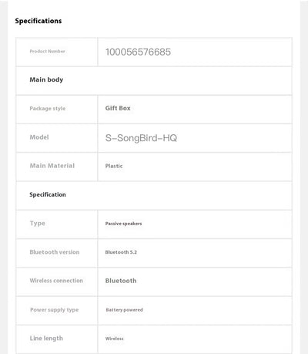
Task: Click the Bluetooth wireless connection value
Action: pyautogui.click(x=121, y=281)
